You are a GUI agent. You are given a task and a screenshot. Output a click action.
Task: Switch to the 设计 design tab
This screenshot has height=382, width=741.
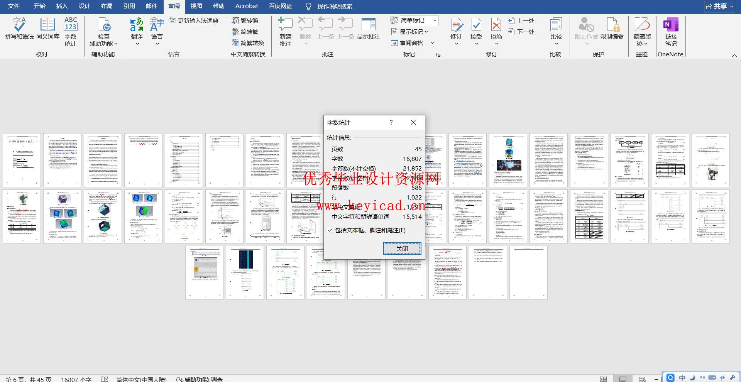(x=84, y=6)
